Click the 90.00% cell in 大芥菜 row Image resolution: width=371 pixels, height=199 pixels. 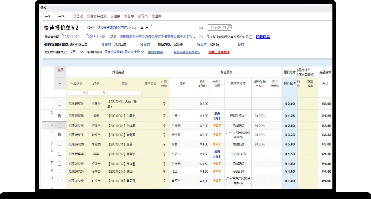click(x=260, y=135)
